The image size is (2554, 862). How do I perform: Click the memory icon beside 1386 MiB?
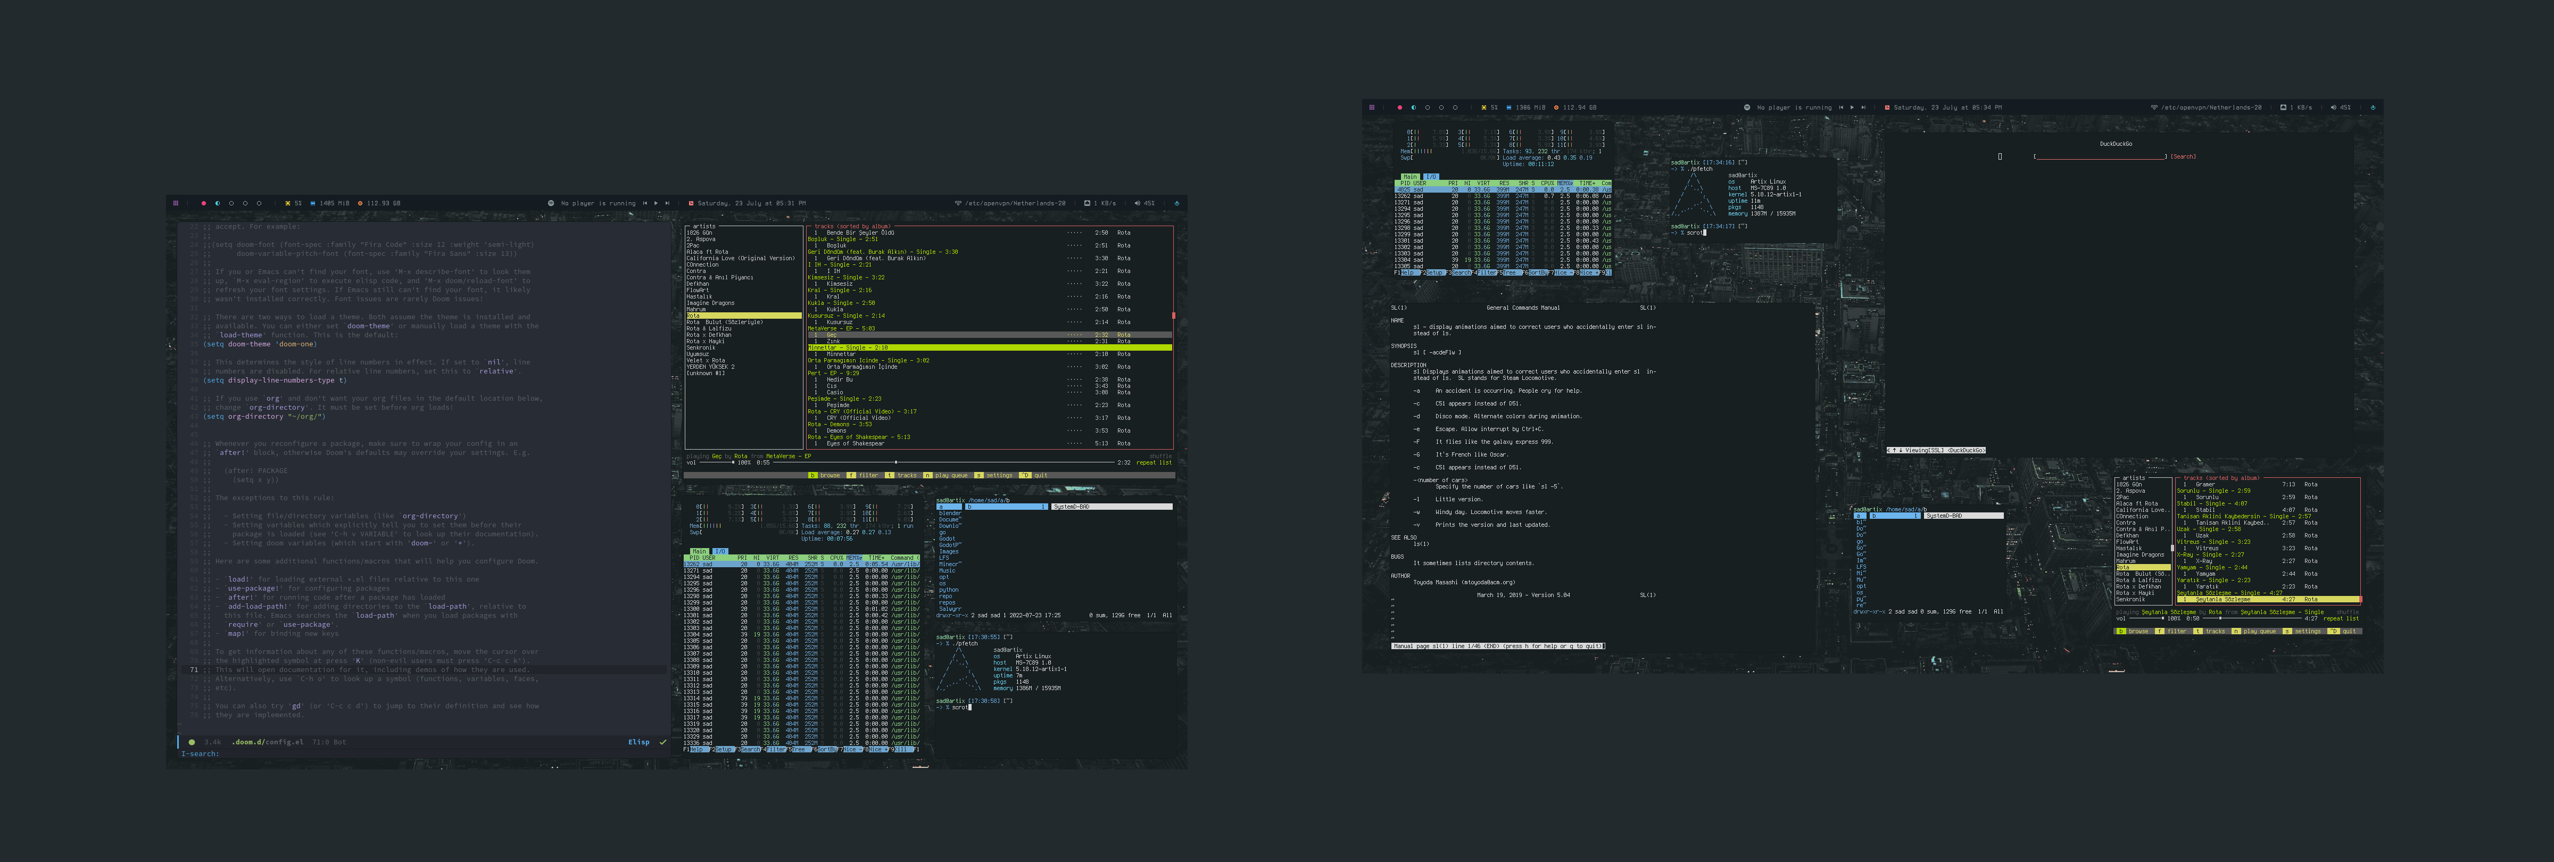click(x=1509, y=107)
